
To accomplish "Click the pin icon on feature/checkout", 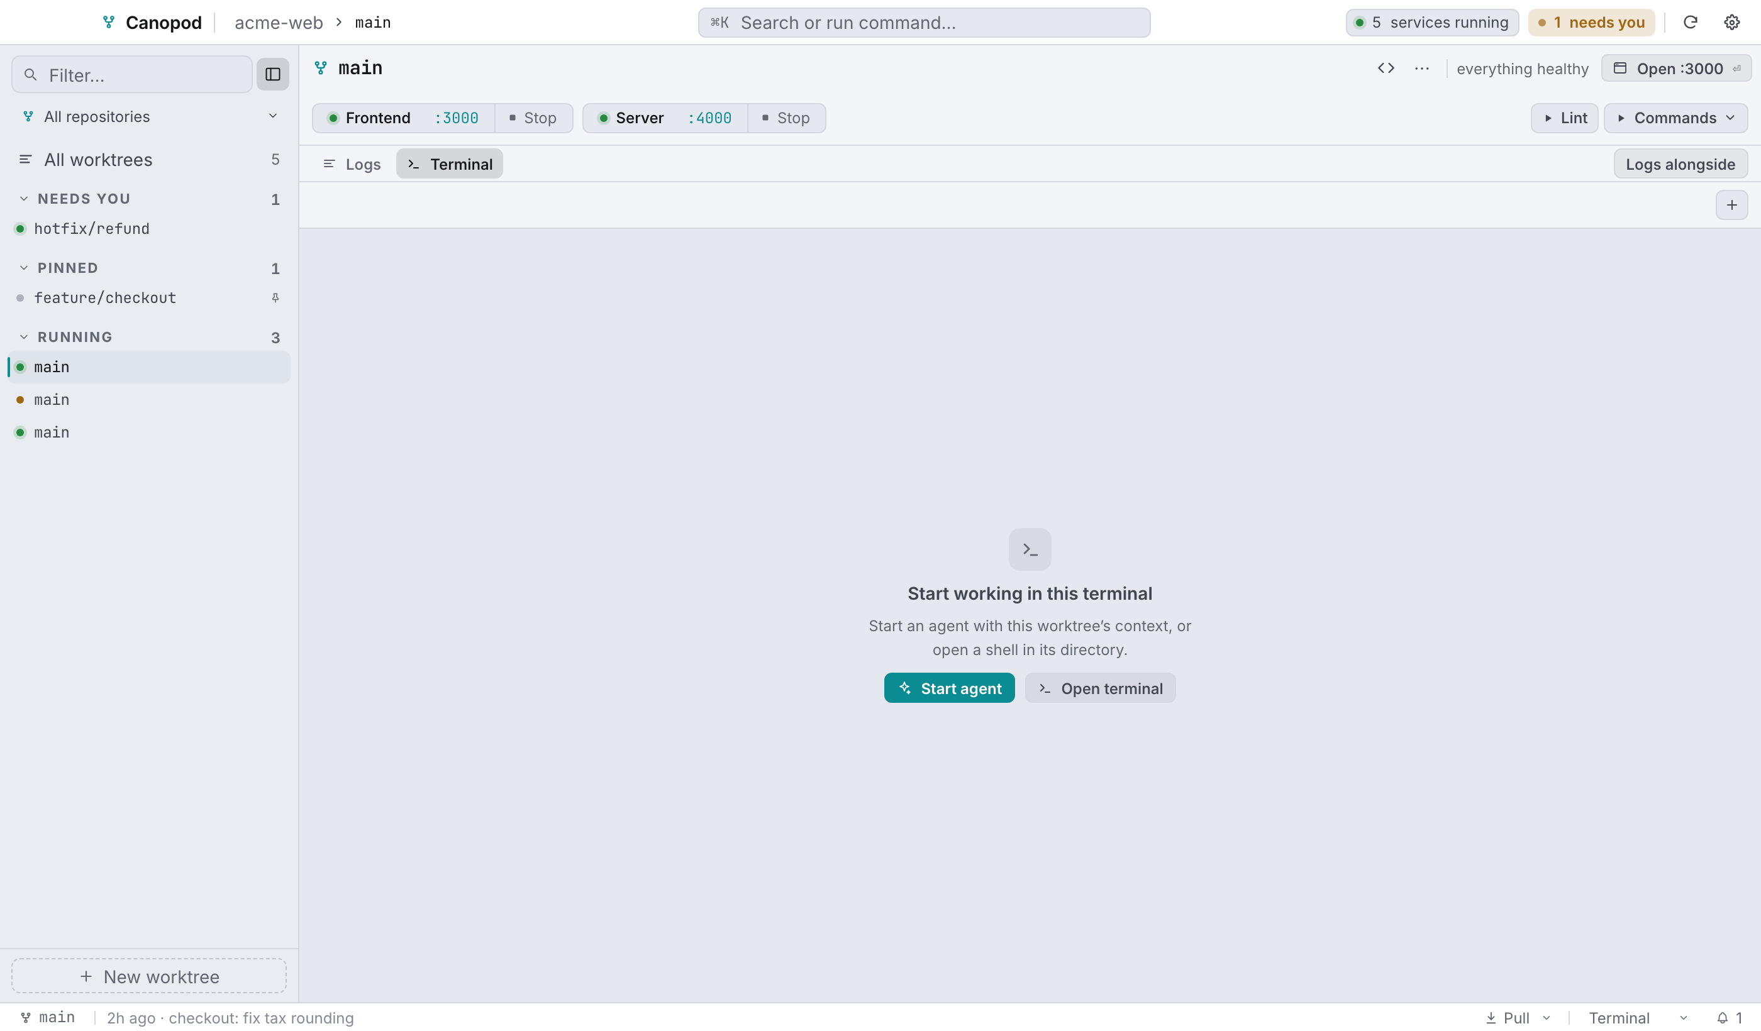I will click(275, 297).
